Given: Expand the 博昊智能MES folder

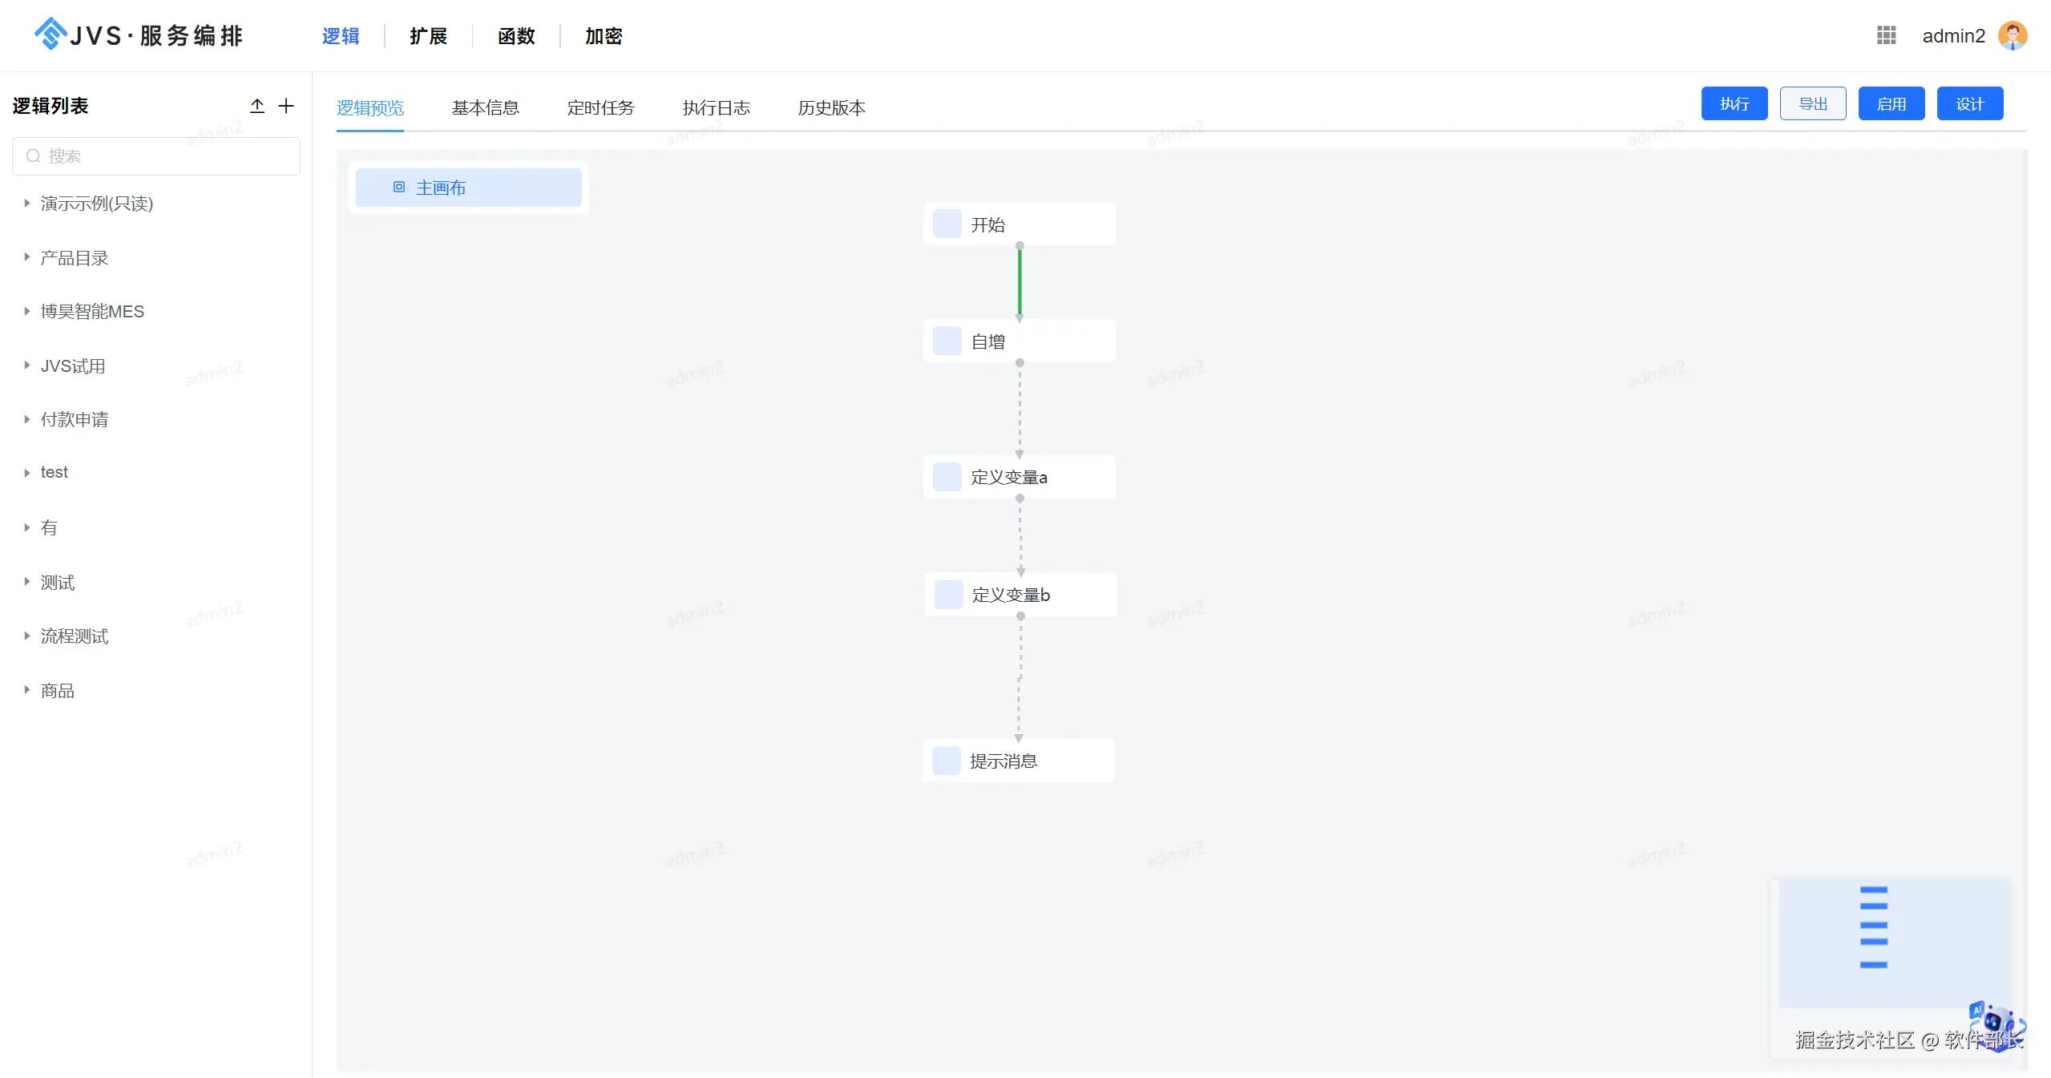Looking at the screenshot, I should 26,311.
